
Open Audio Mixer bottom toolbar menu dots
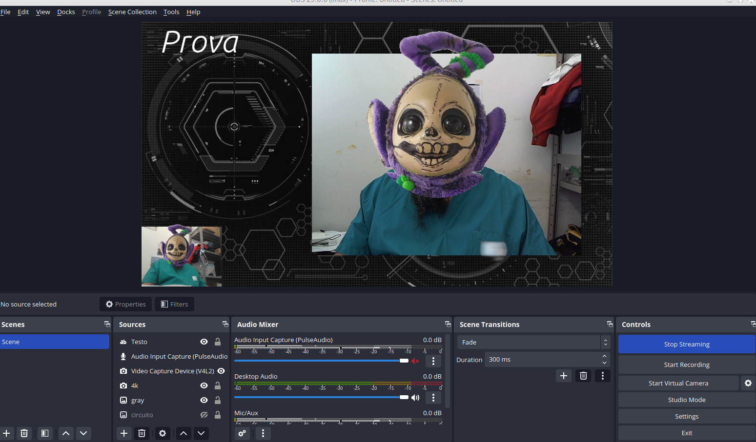[263, 433]
